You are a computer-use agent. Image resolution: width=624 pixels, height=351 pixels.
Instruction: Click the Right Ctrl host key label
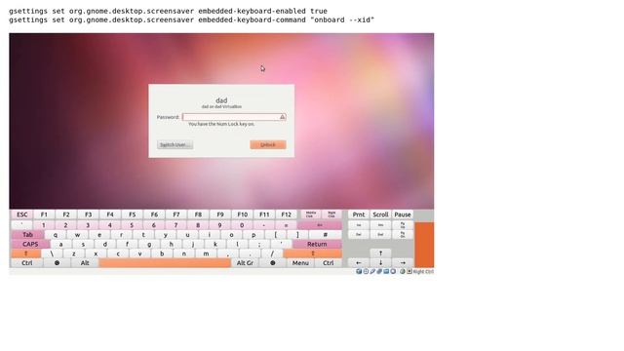[423, 271]
